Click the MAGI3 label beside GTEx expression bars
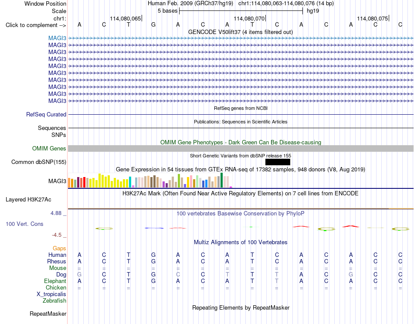The height and width of the screenshot is (324, 414). tap(57, 181)
